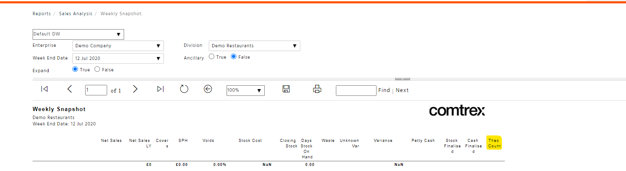Open the 100% zoom level dropdown
The height and width of the screenshot is (171, 626).
click(x=246, y=90)
